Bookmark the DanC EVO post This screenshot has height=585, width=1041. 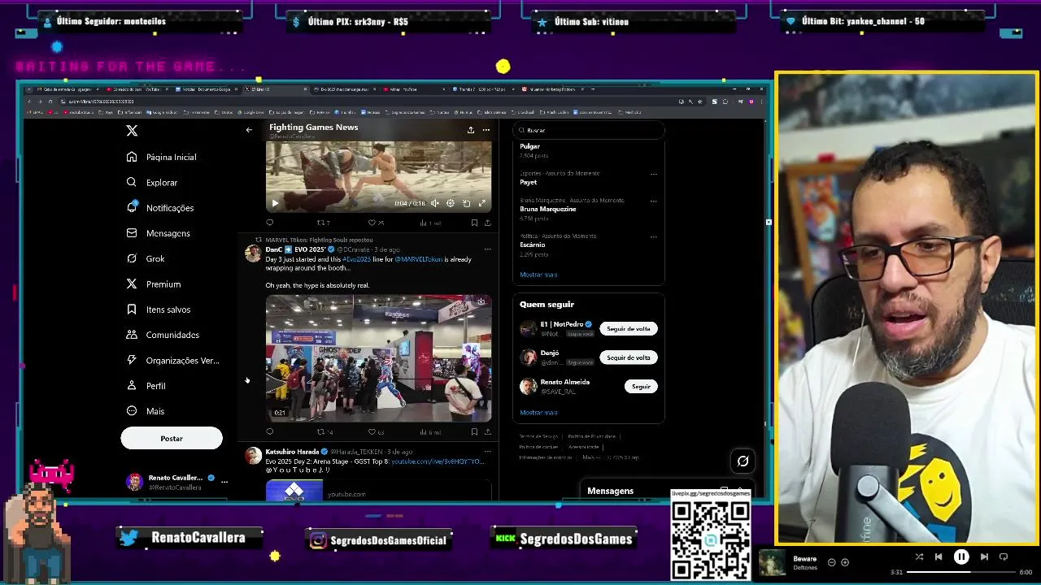[474, 432]
